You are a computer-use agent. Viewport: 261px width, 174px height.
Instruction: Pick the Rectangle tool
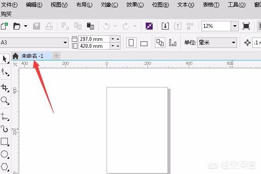(x=5, y=141)
